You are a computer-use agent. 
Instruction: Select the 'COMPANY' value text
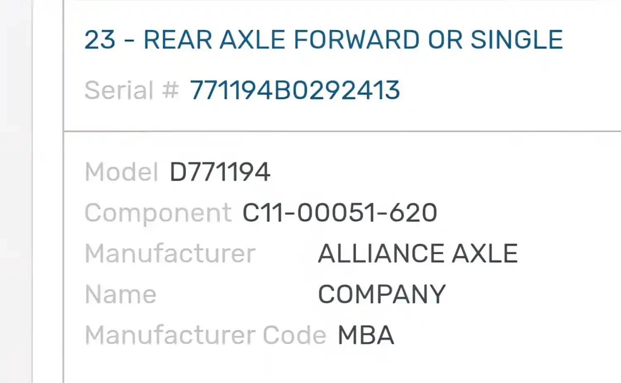click(x=381, y=294)
